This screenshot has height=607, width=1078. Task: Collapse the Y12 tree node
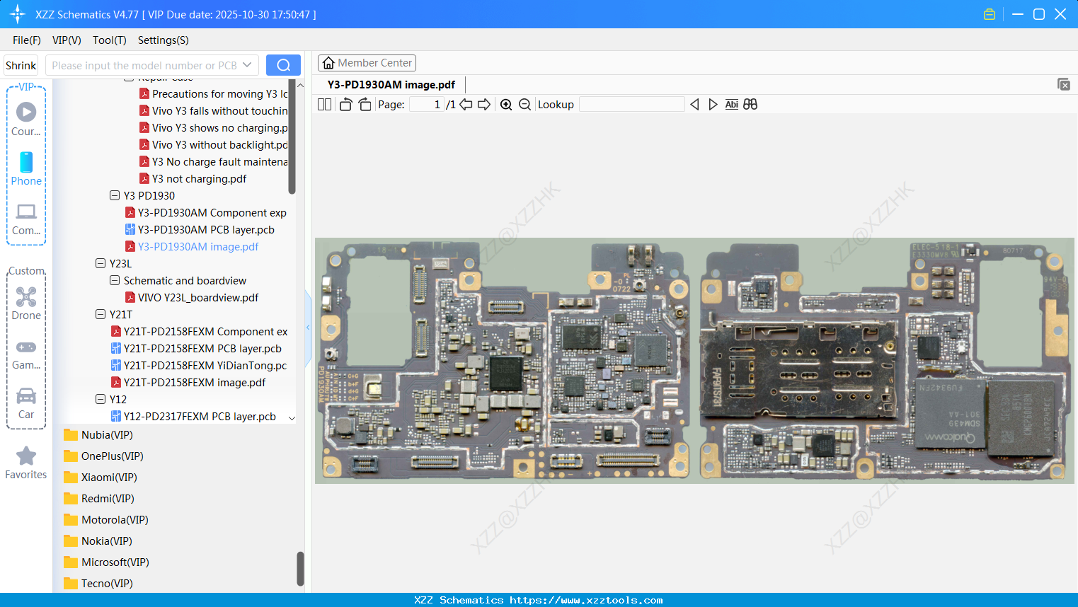pyautogui.click(x=101, y=399)
